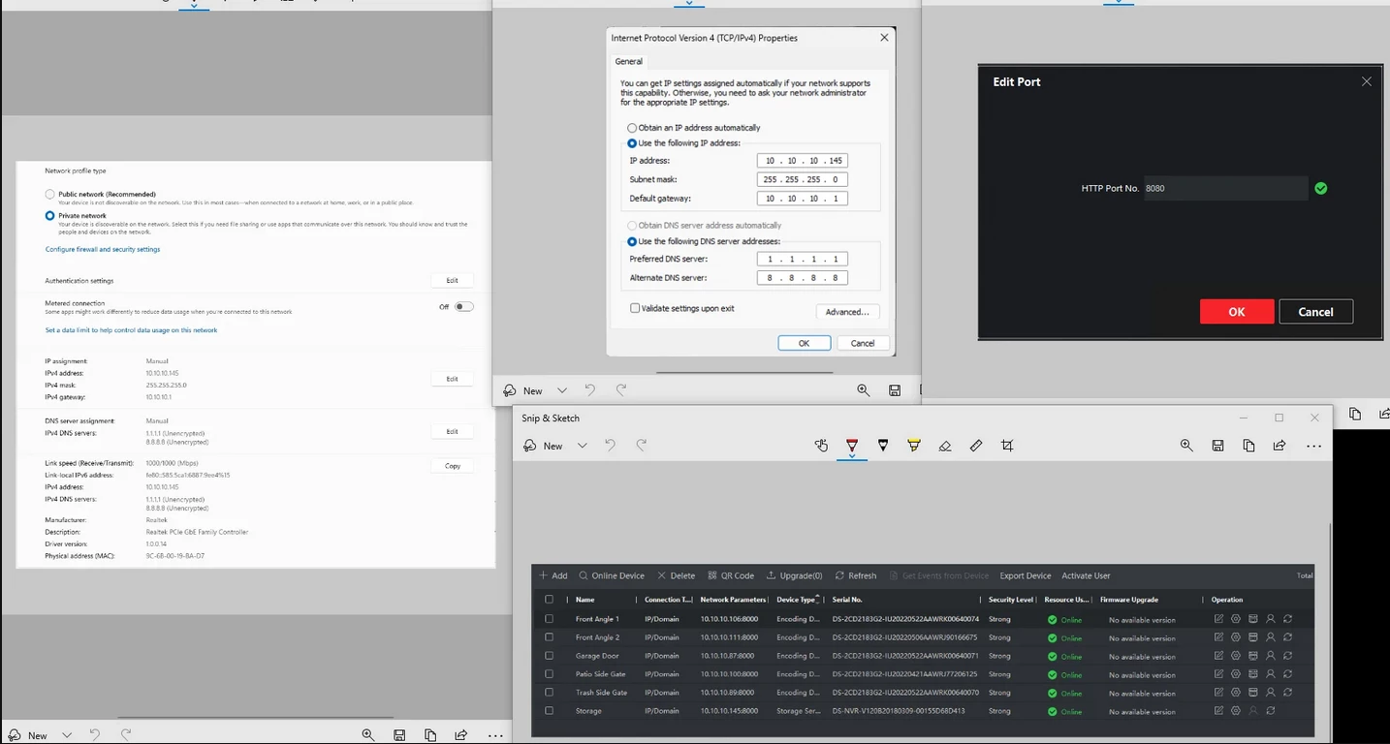
Task: Click the Security Level column header
Action: (x=1010, y=600)
